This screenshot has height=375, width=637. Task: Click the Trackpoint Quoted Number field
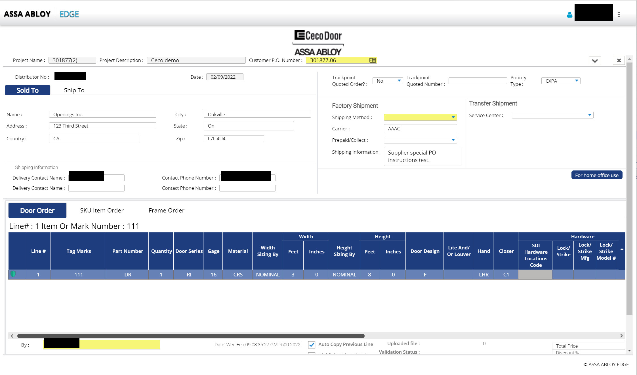click(x=478, y=81)
